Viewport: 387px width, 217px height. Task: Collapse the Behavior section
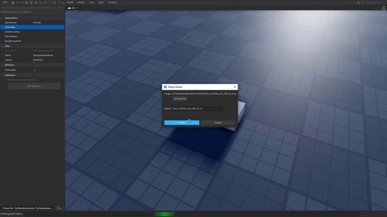pyautogui.click(x=2, y=65)
